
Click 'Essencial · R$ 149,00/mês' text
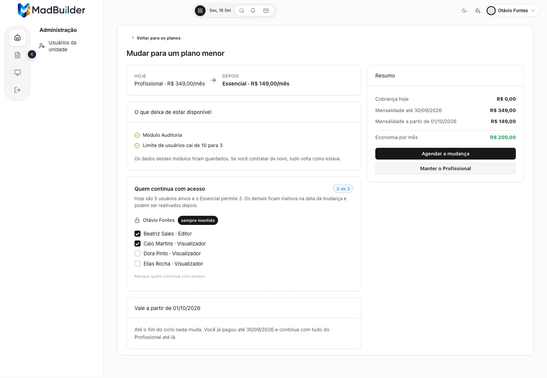click(x=256, y=84)
